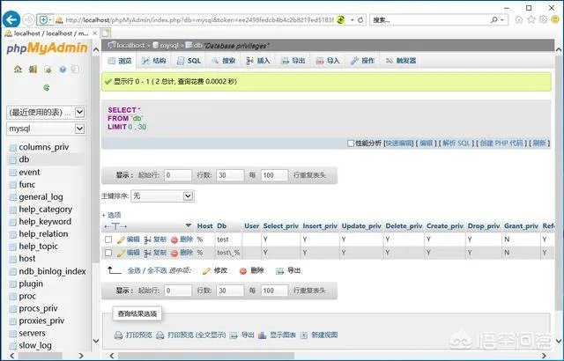
Task: Click browser search magnifier icon
Action: (x=494, y=19)
